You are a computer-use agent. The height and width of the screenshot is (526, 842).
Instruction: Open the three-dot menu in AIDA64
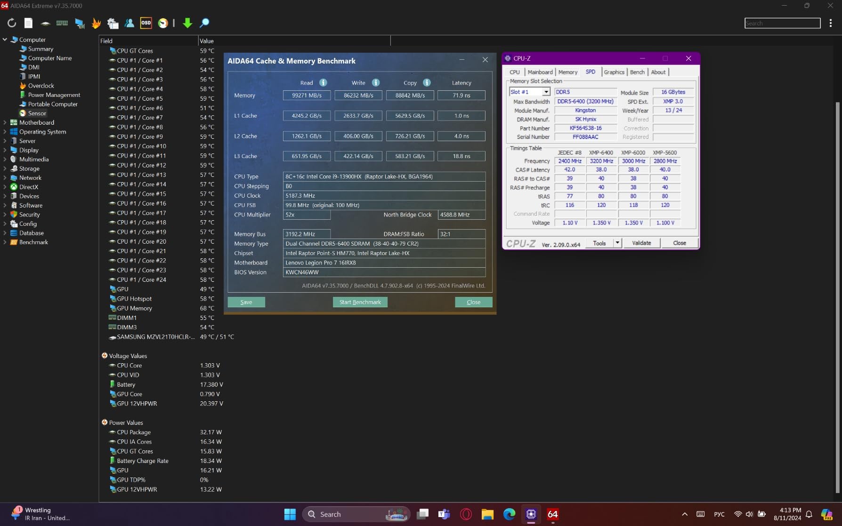point(831,23)
